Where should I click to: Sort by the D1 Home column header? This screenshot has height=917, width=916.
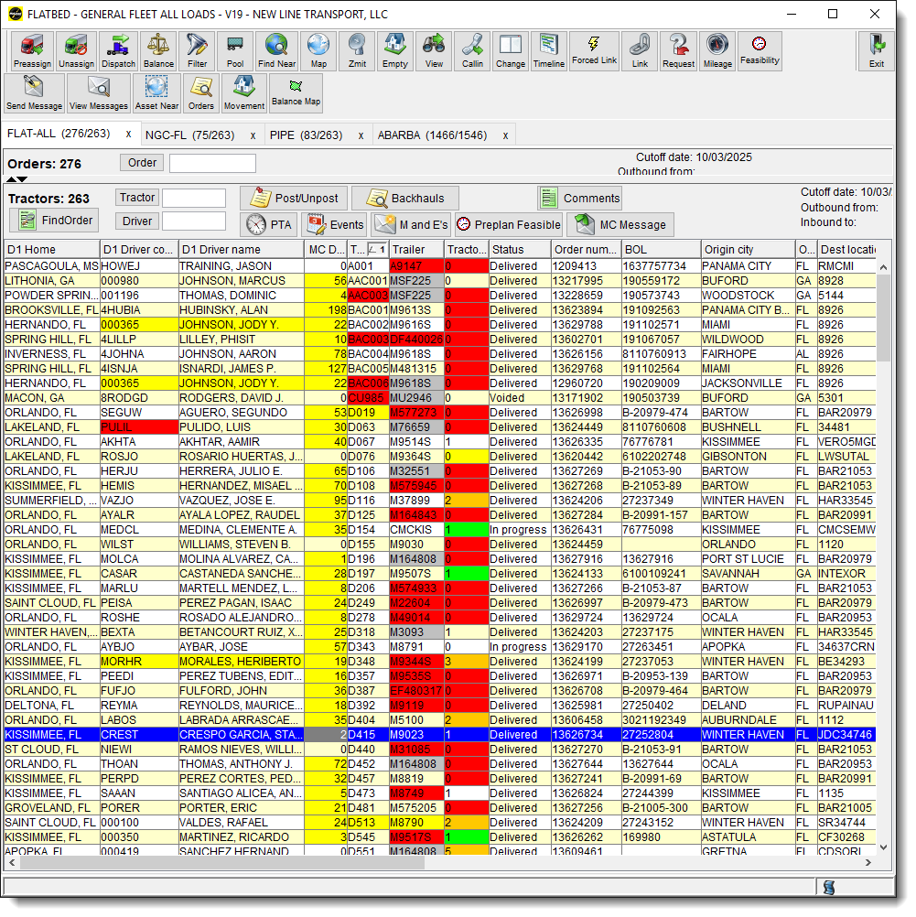click(52, 250)
